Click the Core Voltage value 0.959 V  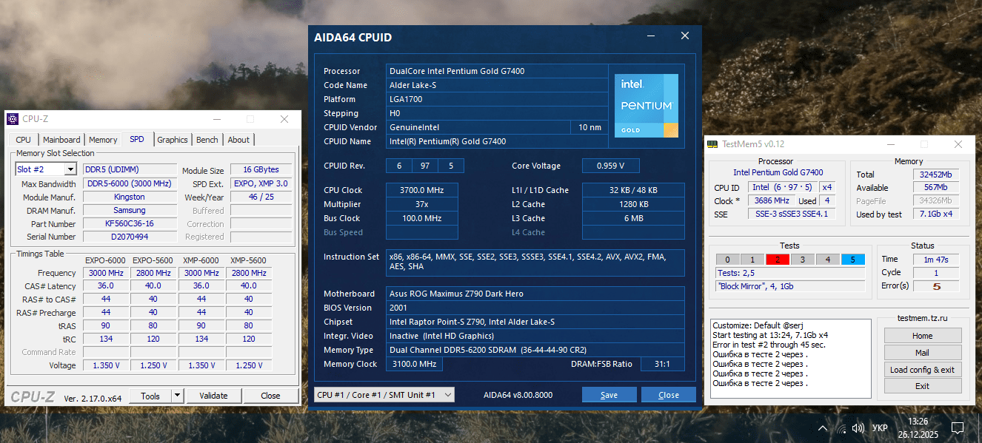tap(610, 166)
